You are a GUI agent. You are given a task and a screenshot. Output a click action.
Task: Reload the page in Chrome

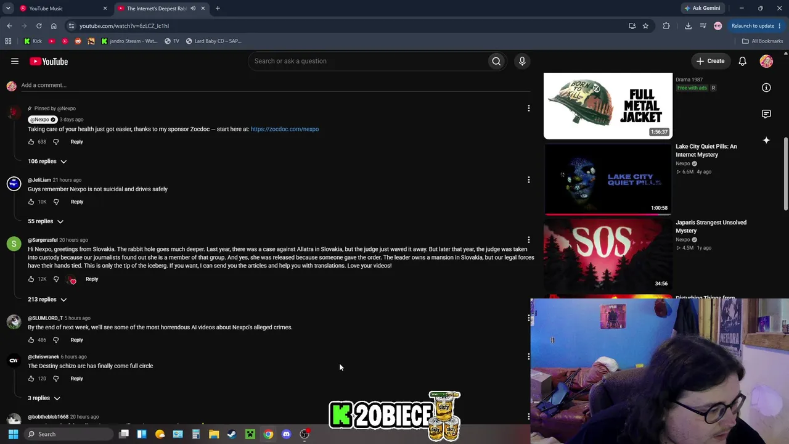(x=39, y=26)
